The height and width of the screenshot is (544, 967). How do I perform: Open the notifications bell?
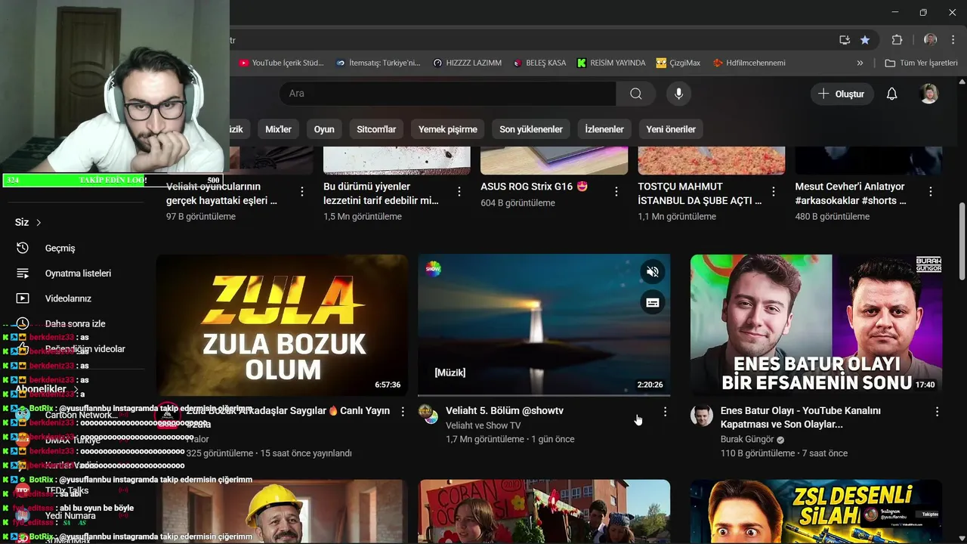(x=891, y=94)
